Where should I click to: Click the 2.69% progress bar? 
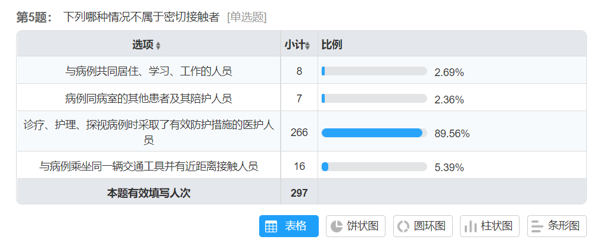pos(374,71)
